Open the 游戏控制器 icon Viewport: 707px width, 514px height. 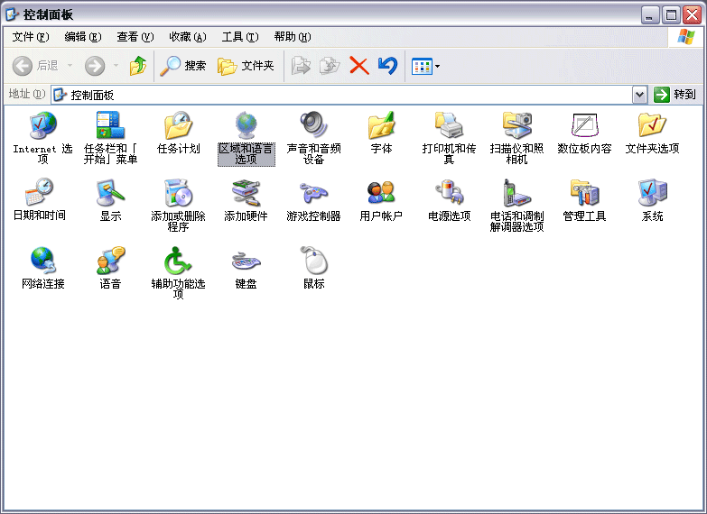313,193
